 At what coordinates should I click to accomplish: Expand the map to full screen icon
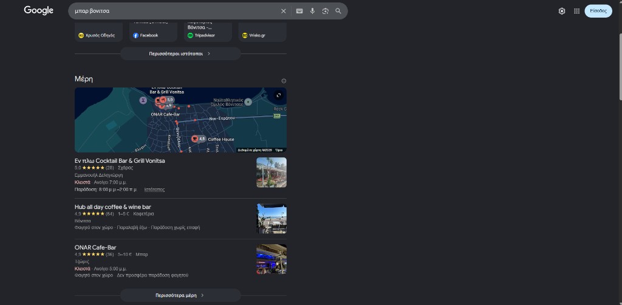[x=279, y=95]
